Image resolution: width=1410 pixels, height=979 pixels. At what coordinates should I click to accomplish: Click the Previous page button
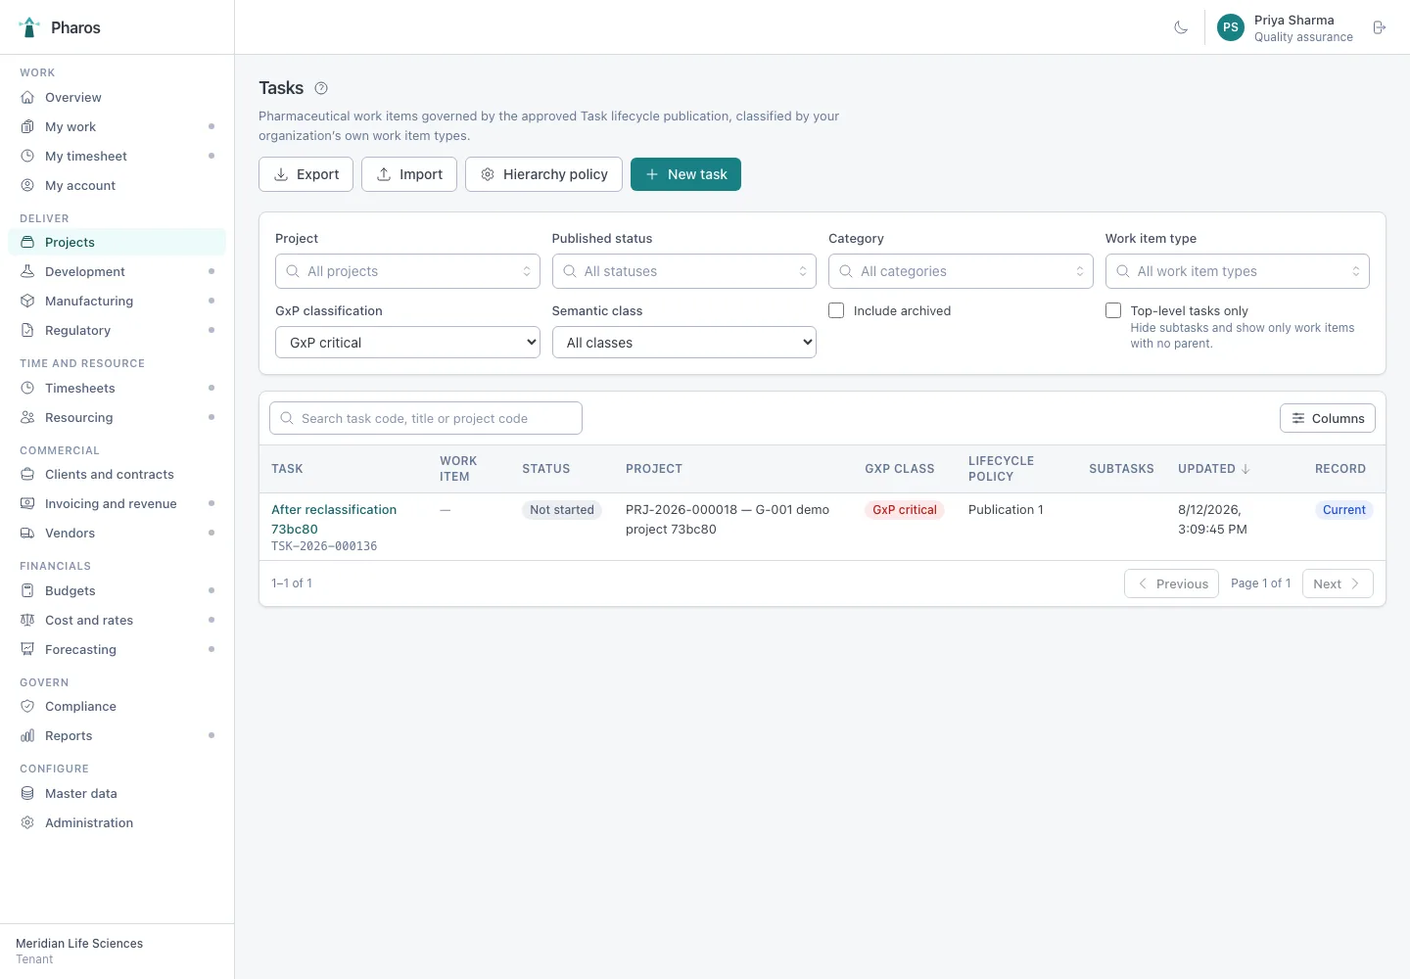click(1171, 583)
